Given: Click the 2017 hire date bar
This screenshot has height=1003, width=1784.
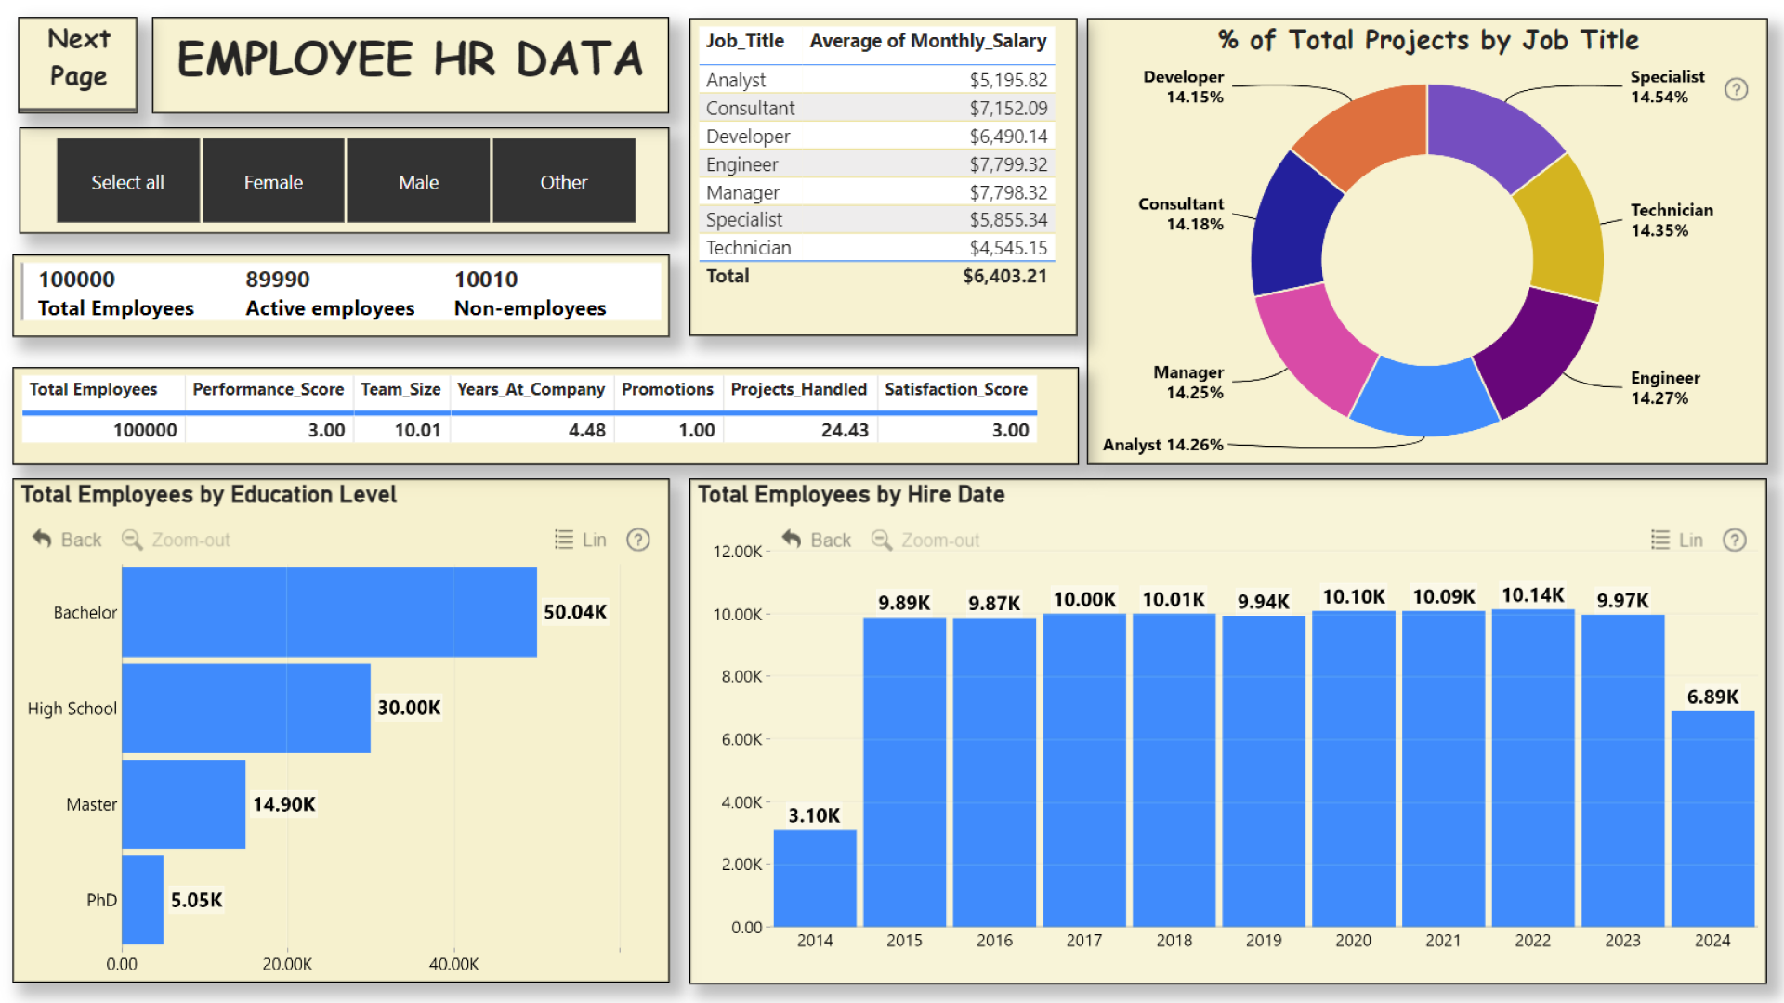Looking at the screenshot, I should click(x=1084, y=771).
